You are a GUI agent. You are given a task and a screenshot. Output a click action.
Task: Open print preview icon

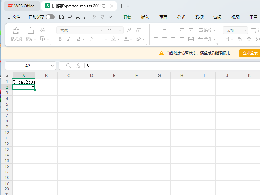tap(86, 17)
